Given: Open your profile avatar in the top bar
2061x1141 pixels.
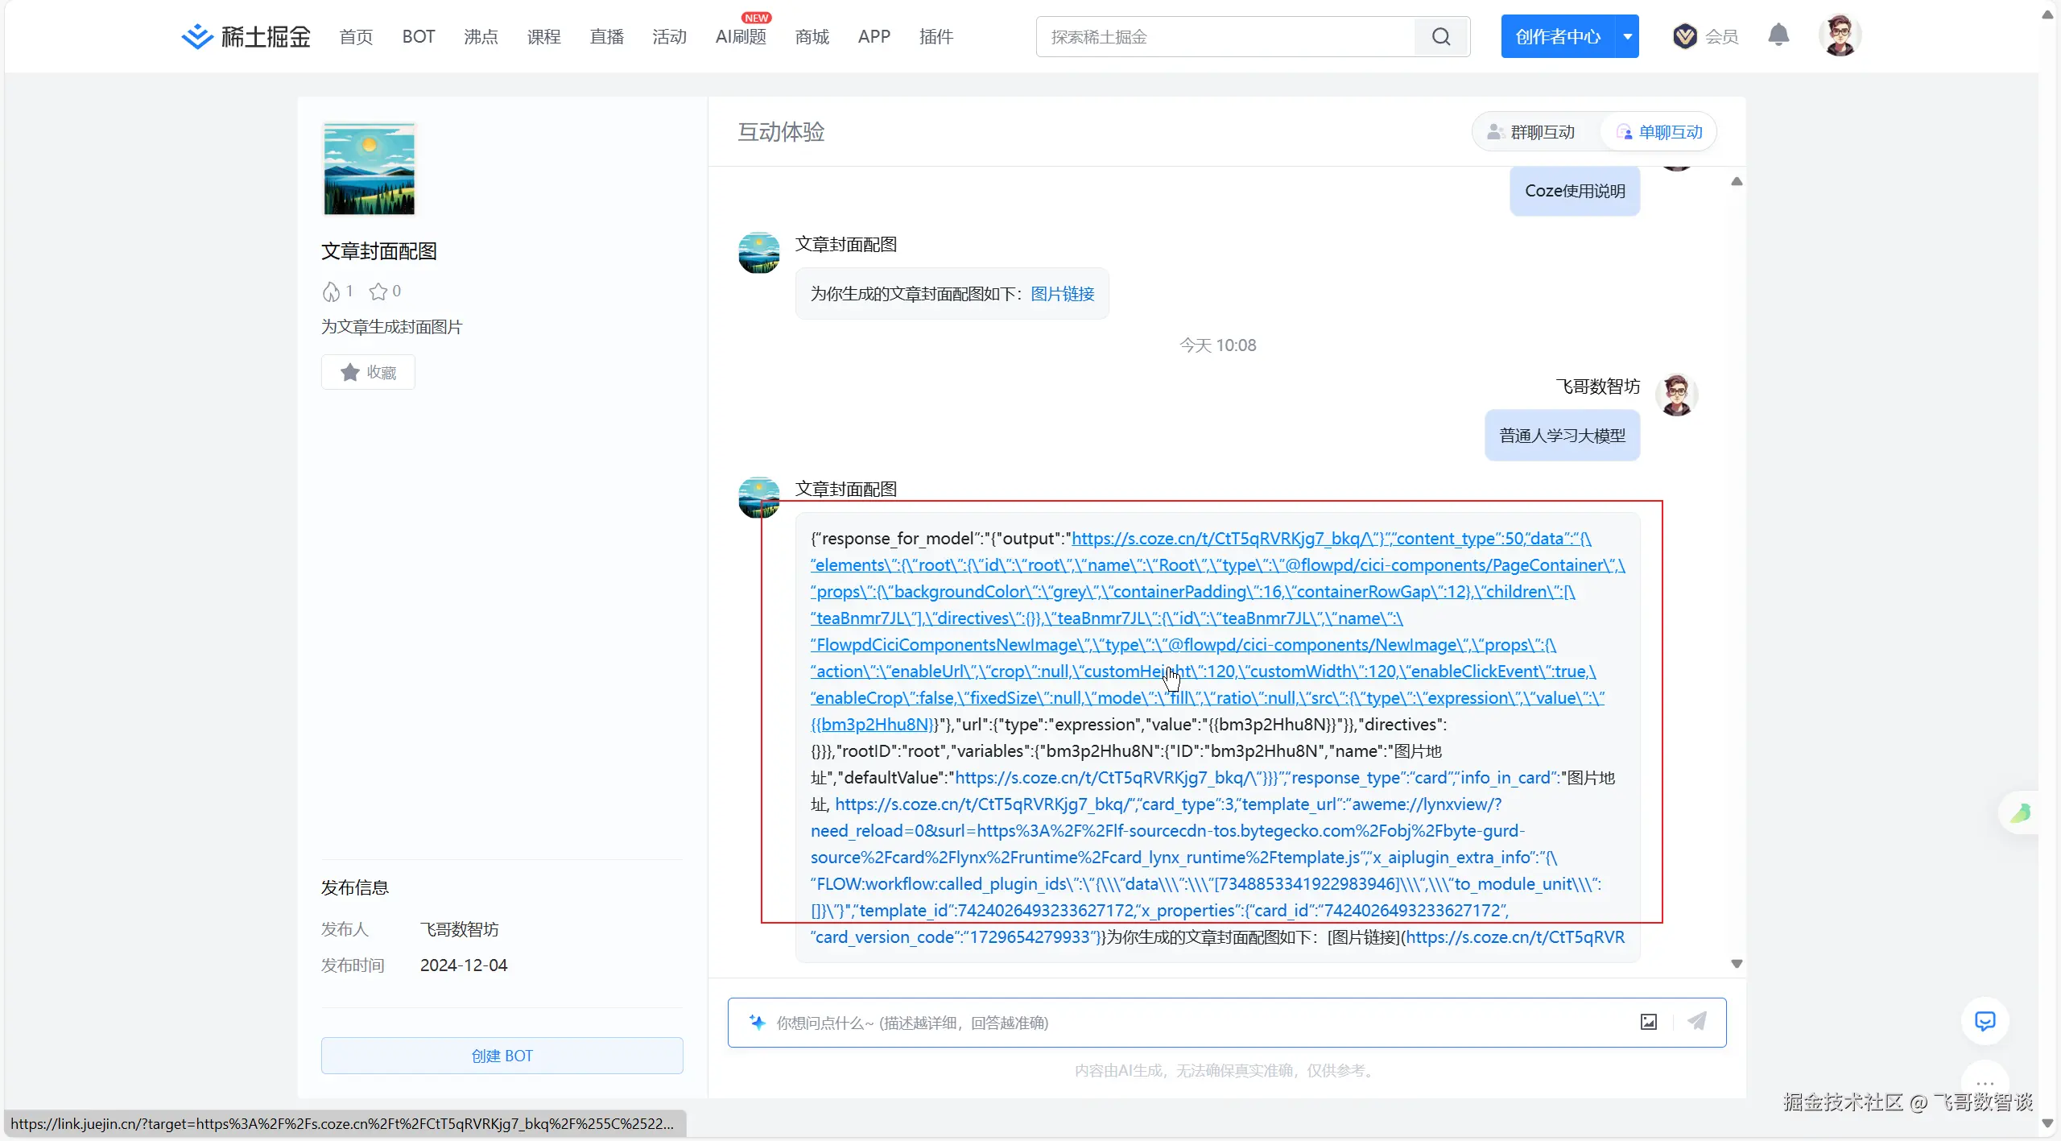Looking at the screenshot, I should (1840, 35).
